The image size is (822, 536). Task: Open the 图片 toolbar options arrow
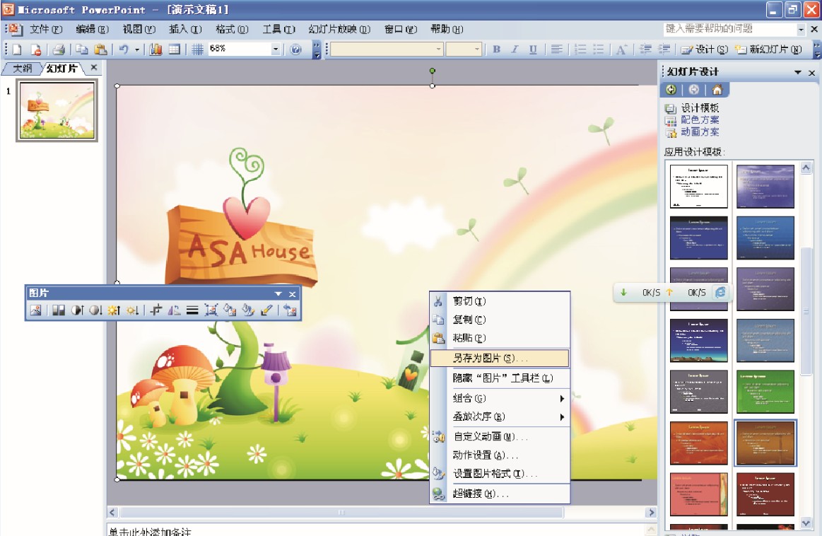click(278, 293)
